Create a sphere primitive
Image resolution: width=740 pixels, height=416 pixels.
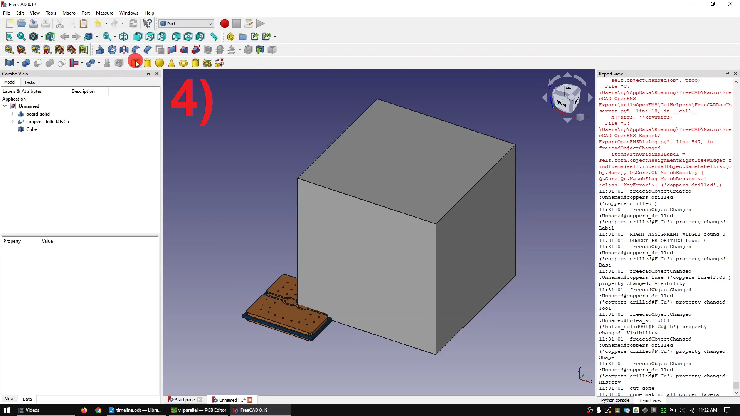pos(159,63)
